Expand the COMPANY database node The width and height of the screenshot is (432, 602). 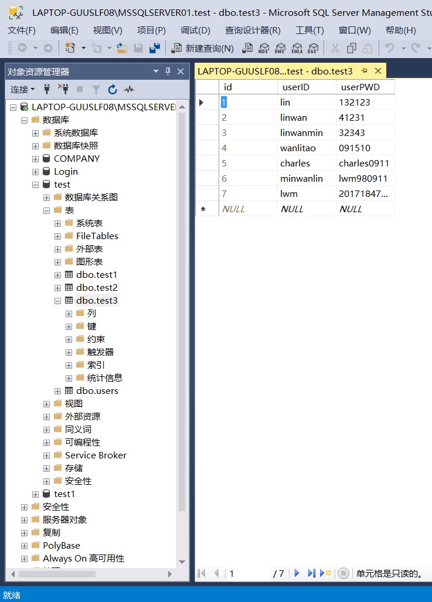(x=35, y=159)
